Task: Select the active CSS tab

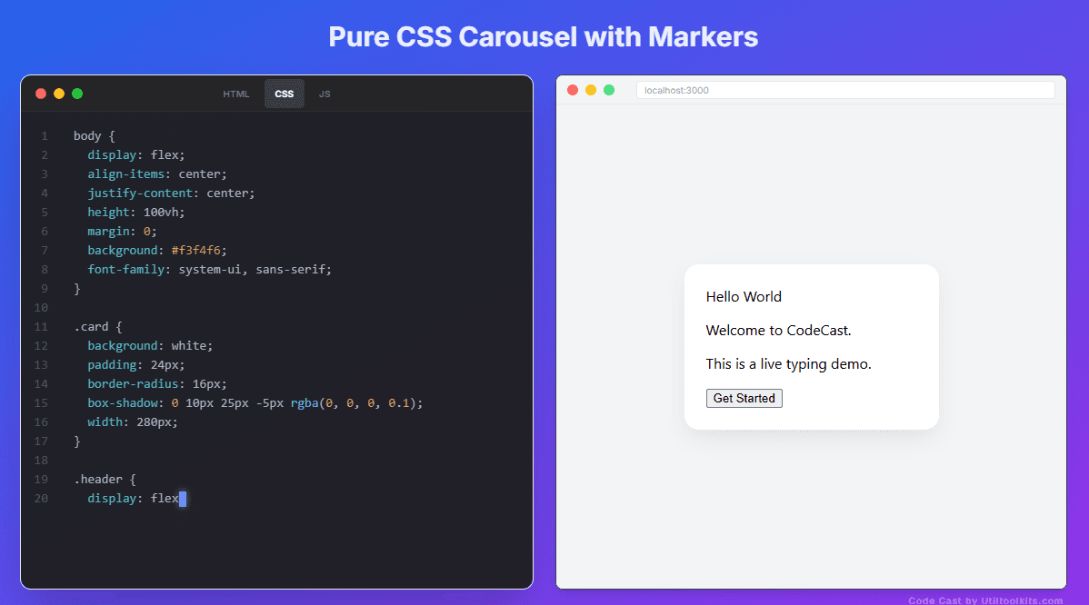Action: (x=284, y=93)
